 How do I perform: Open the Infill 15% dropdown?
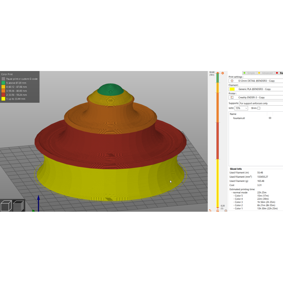point(241,108)
